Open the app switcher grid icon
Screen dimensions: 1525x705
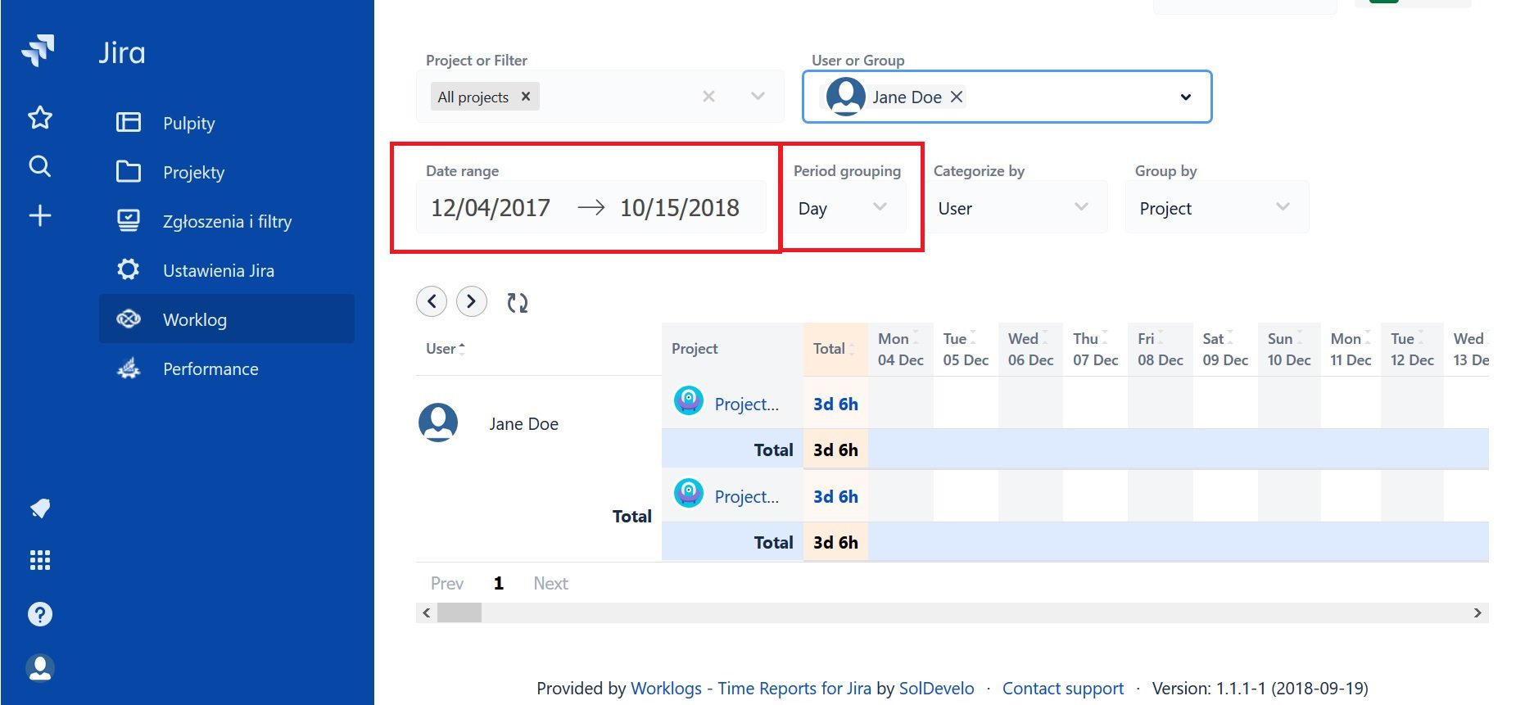[x=40, y=560]
